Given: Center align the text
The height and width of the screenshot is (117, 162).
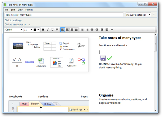Looking at the screenshot, I should tap(67, 30).
